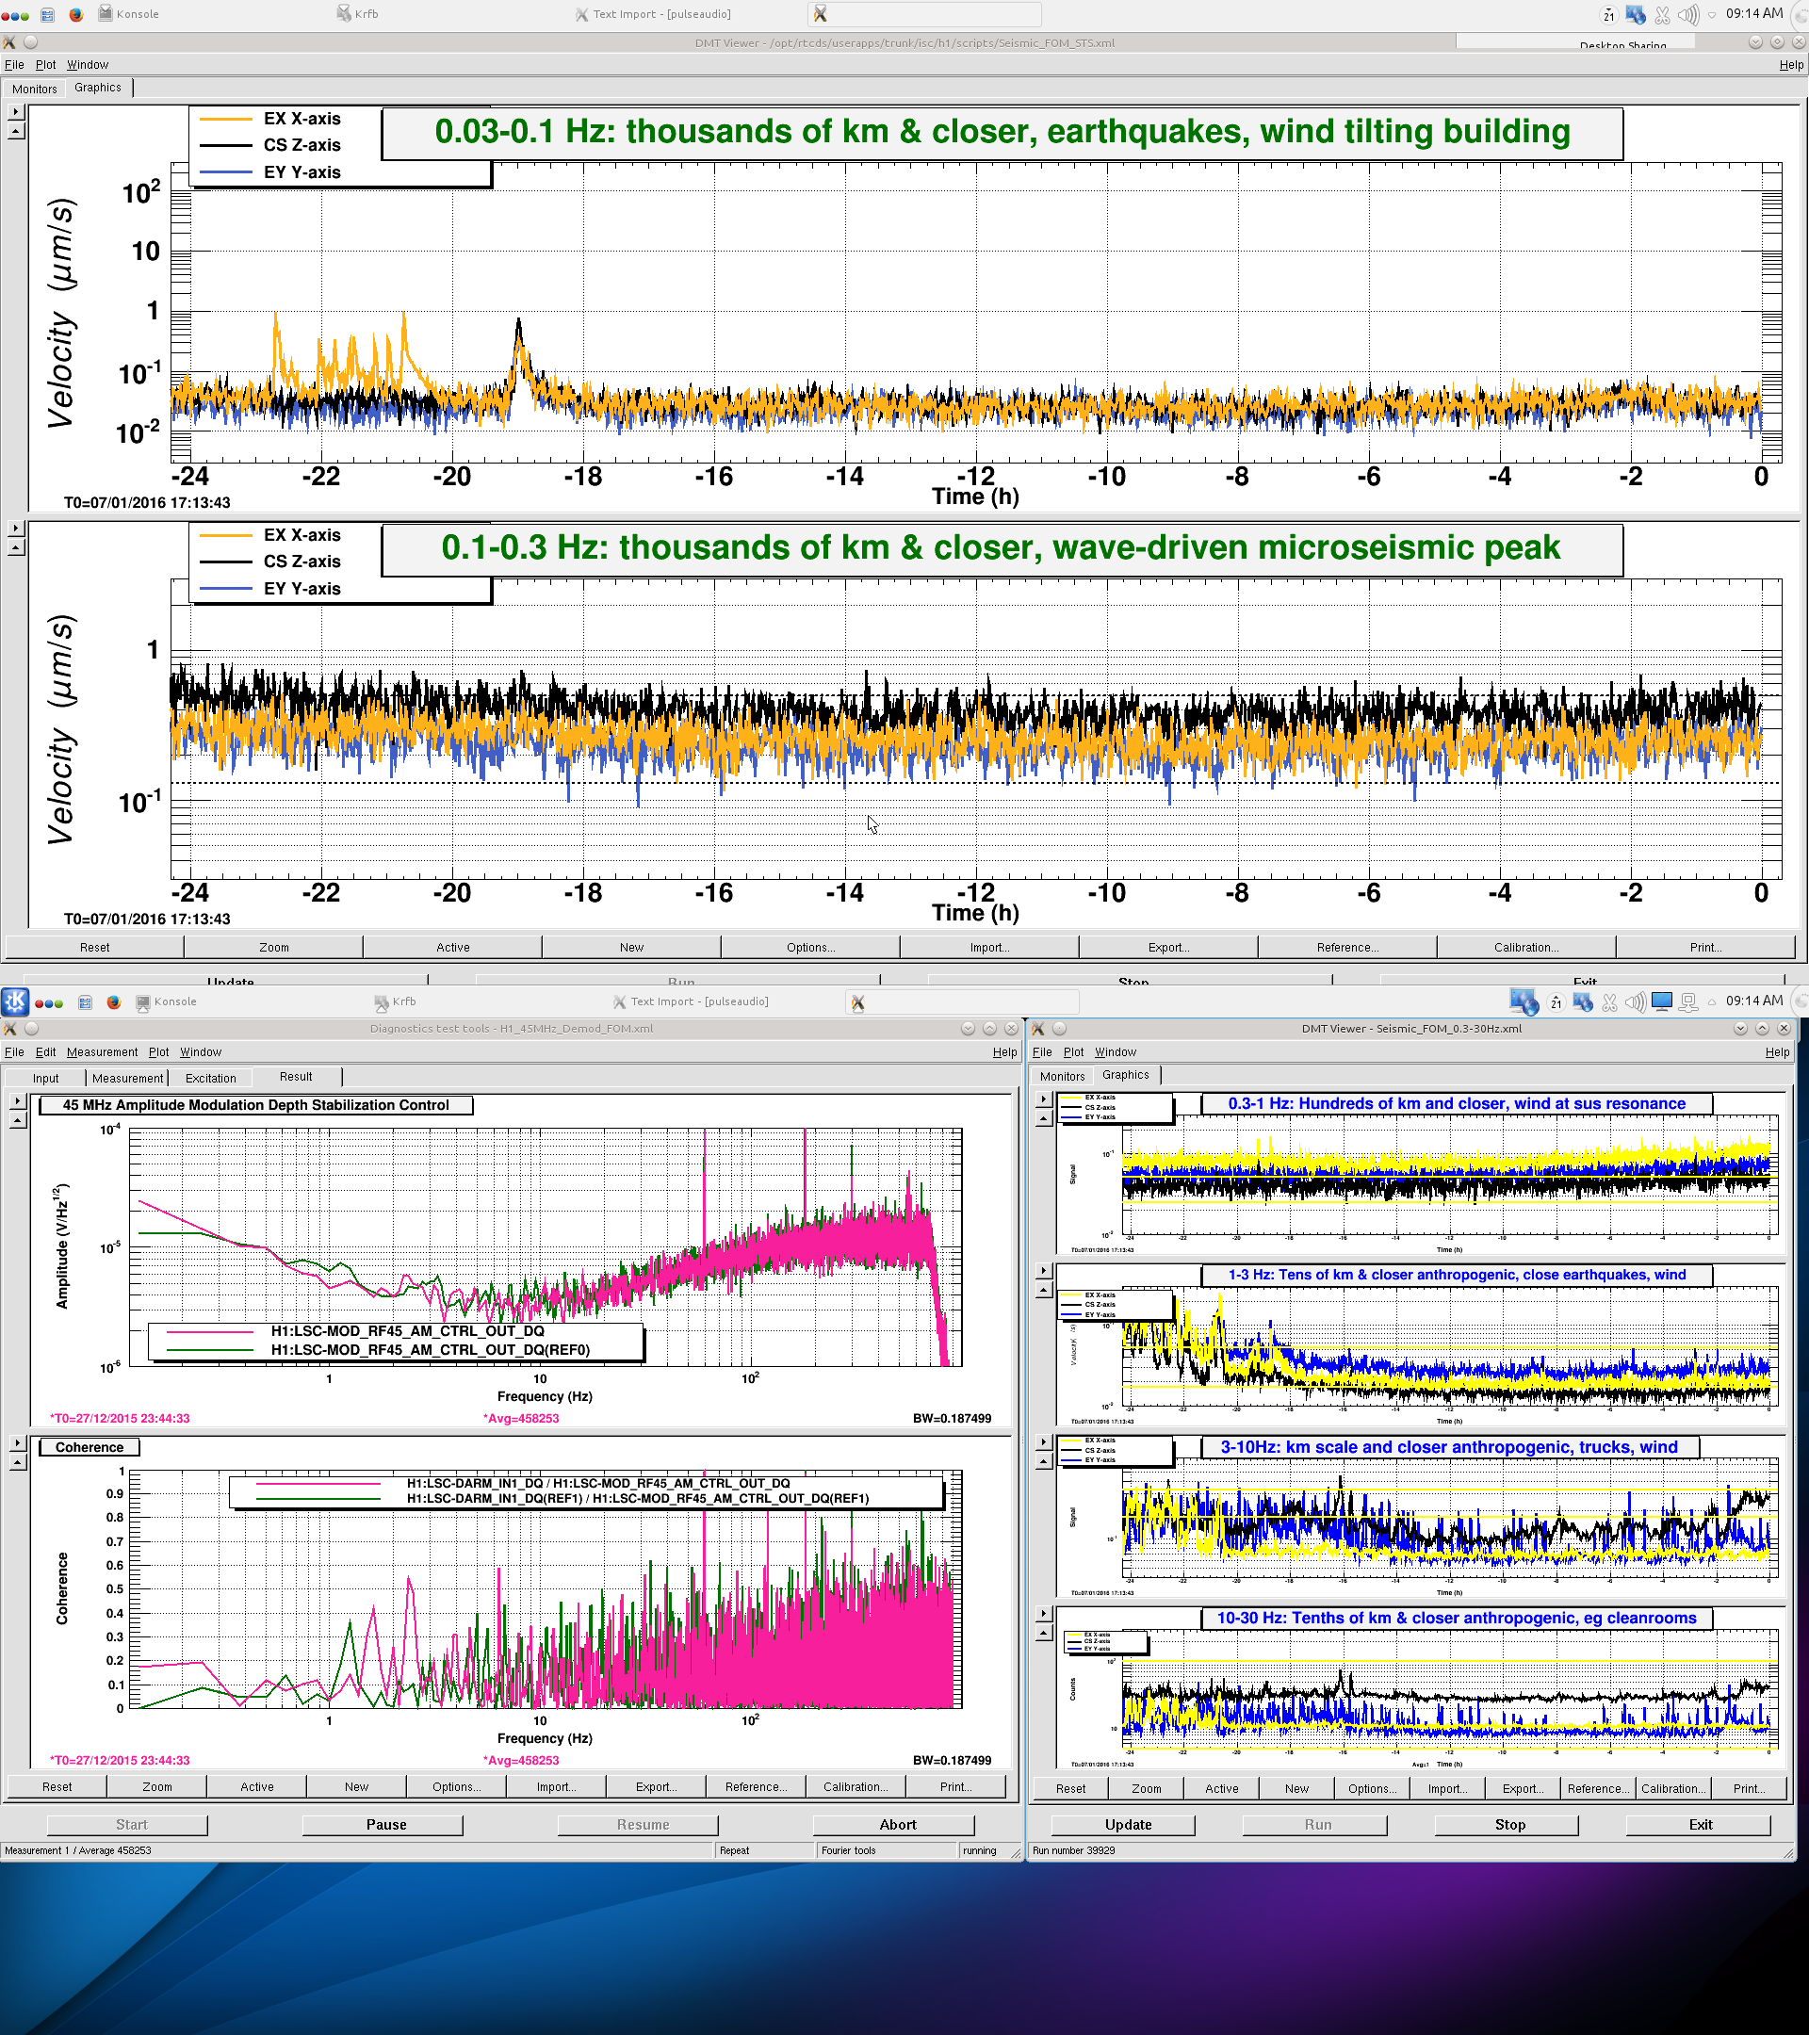Screen dimensions: 1809x2035
Task: Open the Measurement menu in Diagnostics tools
Action: tap(102, 1052)
